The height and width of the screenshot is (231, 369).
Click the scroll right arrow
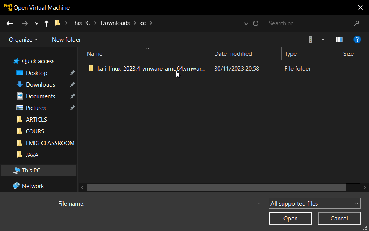pyautogui.click(x=364, y=188)
